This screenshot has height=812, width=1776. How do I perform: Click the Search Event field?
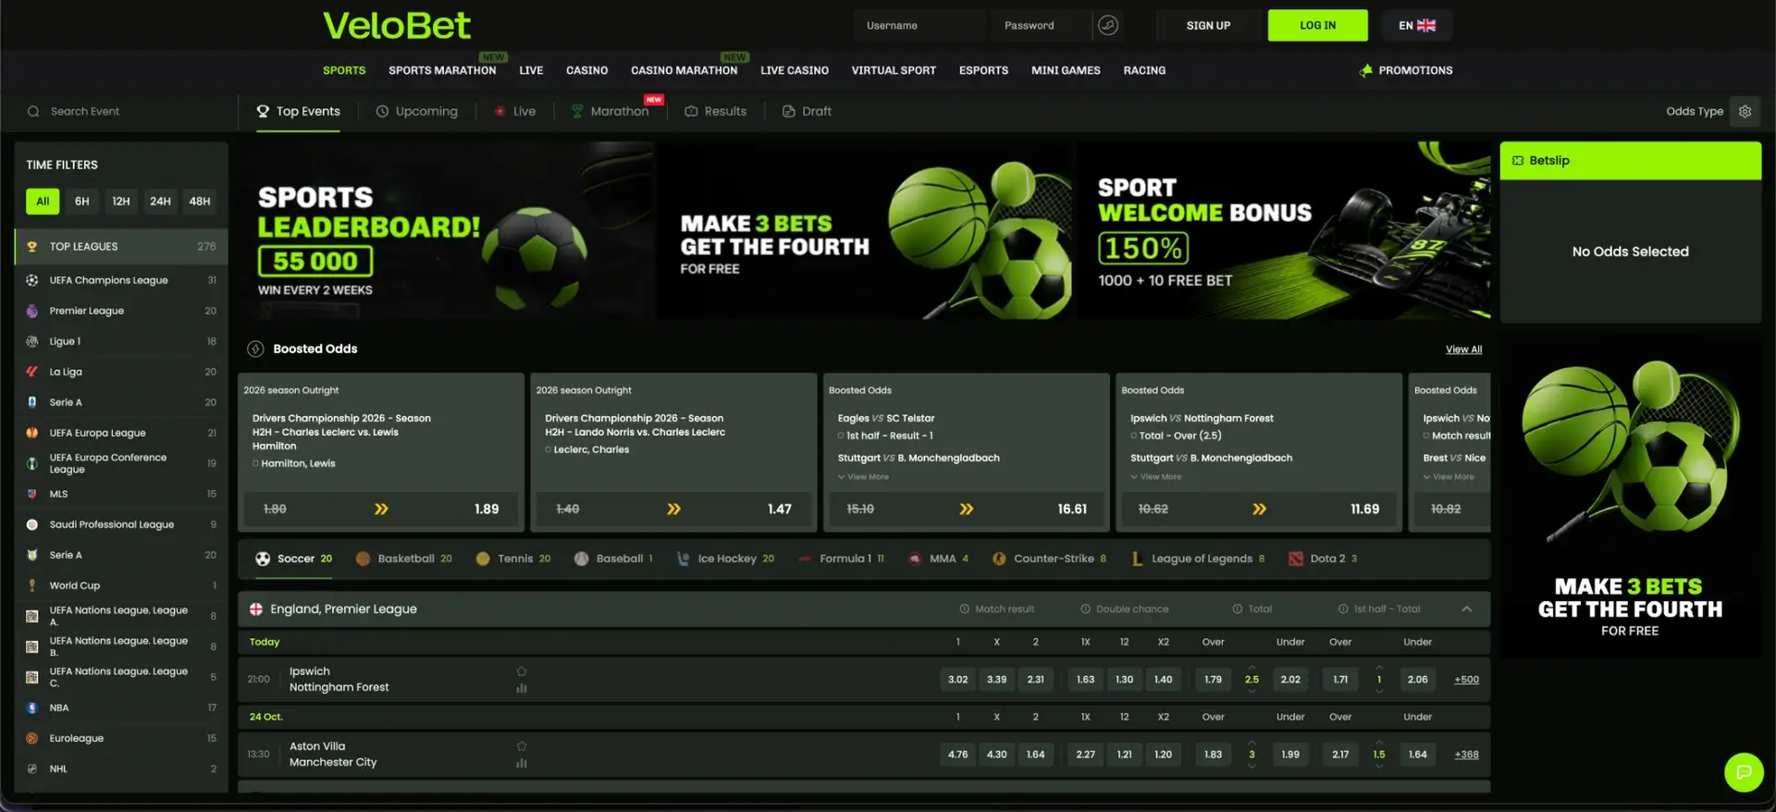point(128,111)
